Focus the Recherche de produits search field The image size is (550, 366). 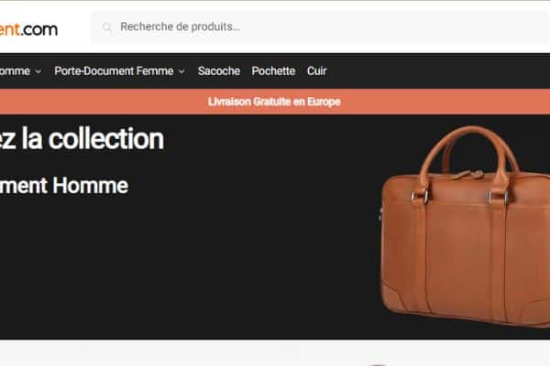coord(321,27)
